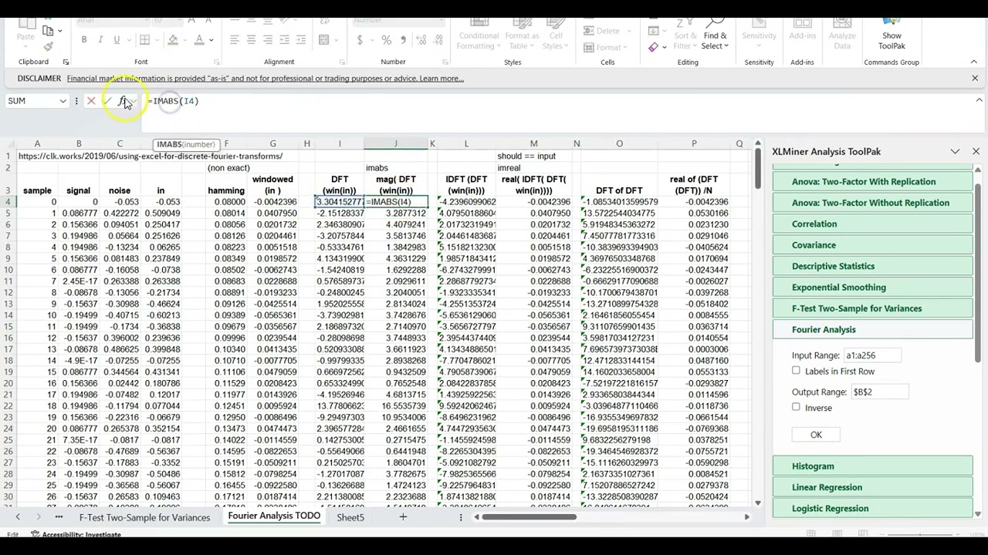The height and width of the screenshot is (555, 988).
Task: Open Clipboard group dialog launcher
Action: [66, 62]
